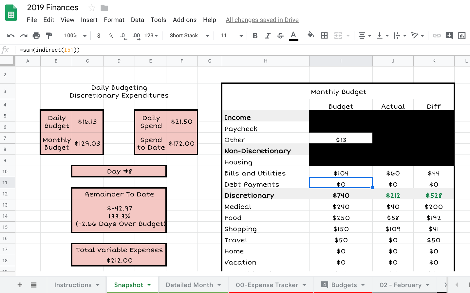Click 'All changes saved in Drive' link
The image size is (470, 293).
tap(262, 20)
